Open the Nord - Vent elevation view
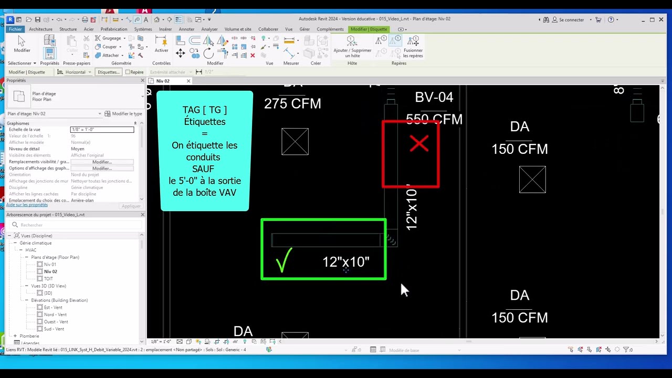 coord(55,314)
